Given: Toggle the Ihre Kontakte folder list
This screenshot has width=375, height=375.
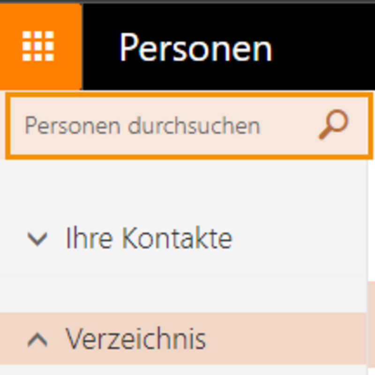Looking at the screenshot, I should 37,239.
